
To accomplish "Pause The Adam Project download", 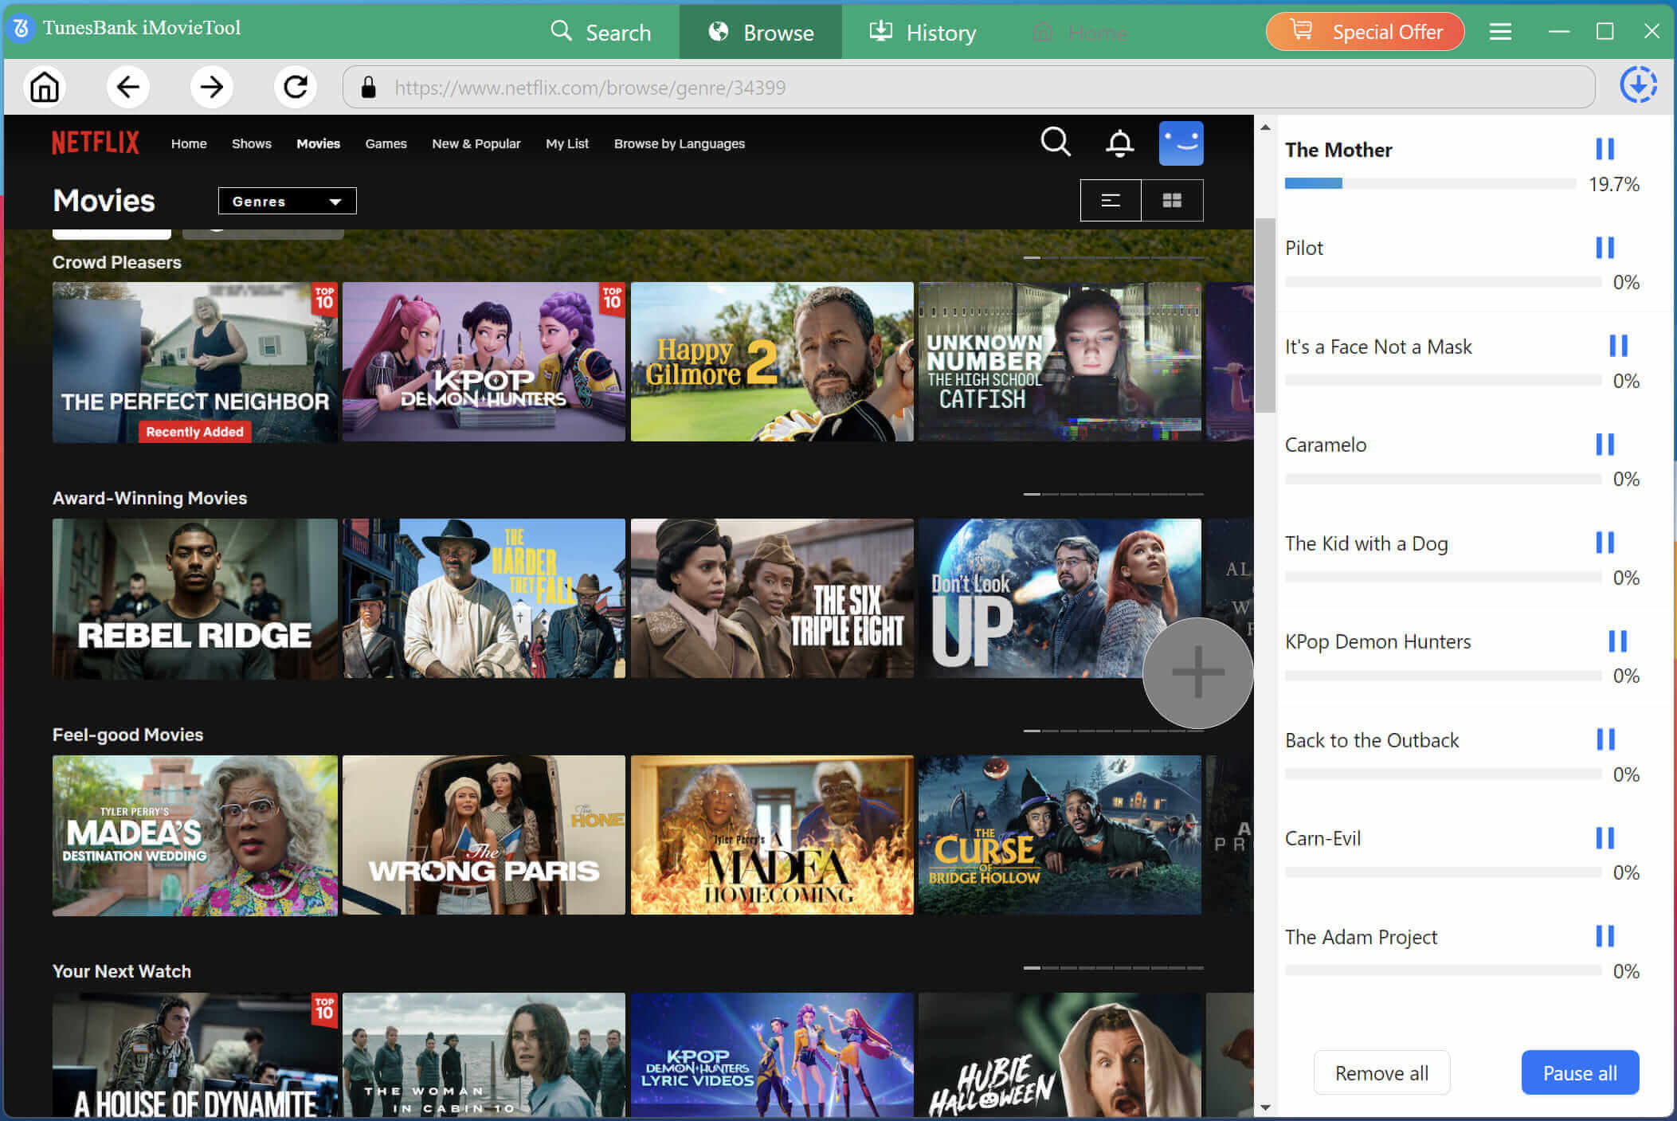I will (x=1605, y=936).
